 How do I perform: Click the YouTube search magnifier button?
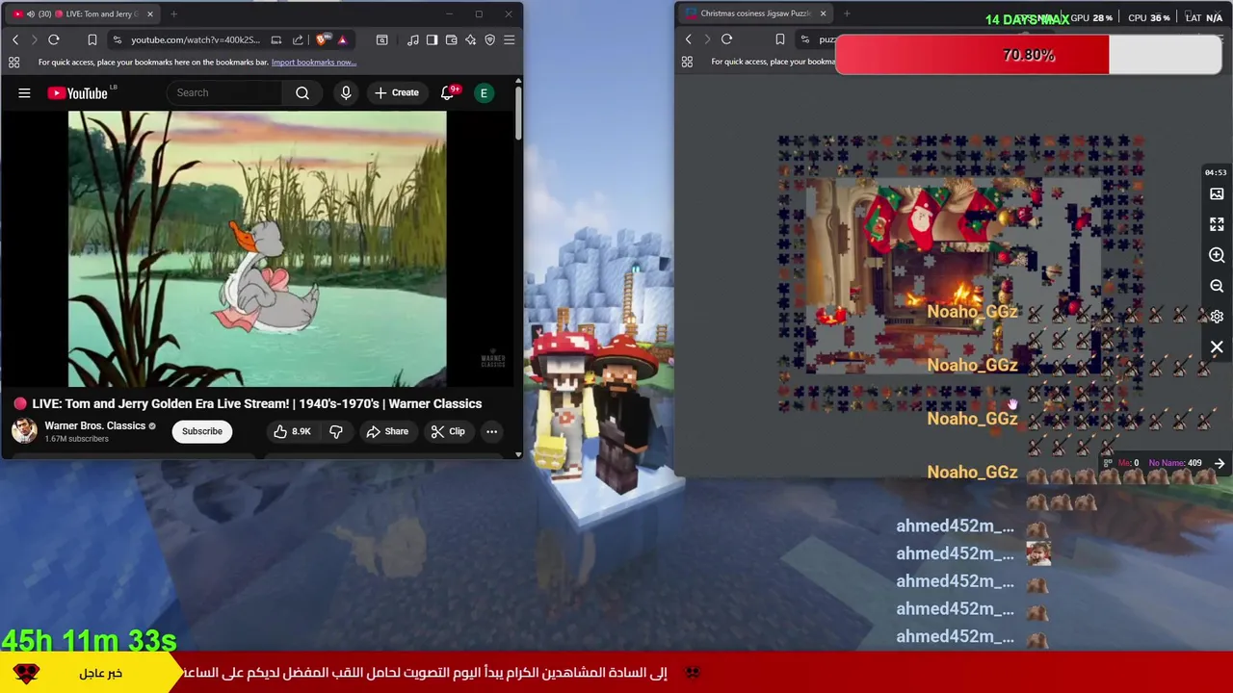pos(302,92)
